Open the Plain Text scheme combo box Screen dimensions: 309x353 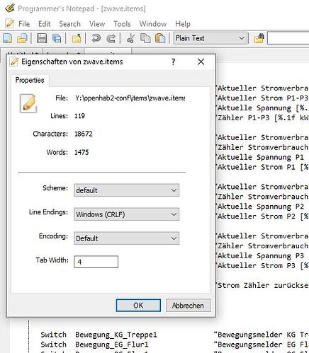210,38
